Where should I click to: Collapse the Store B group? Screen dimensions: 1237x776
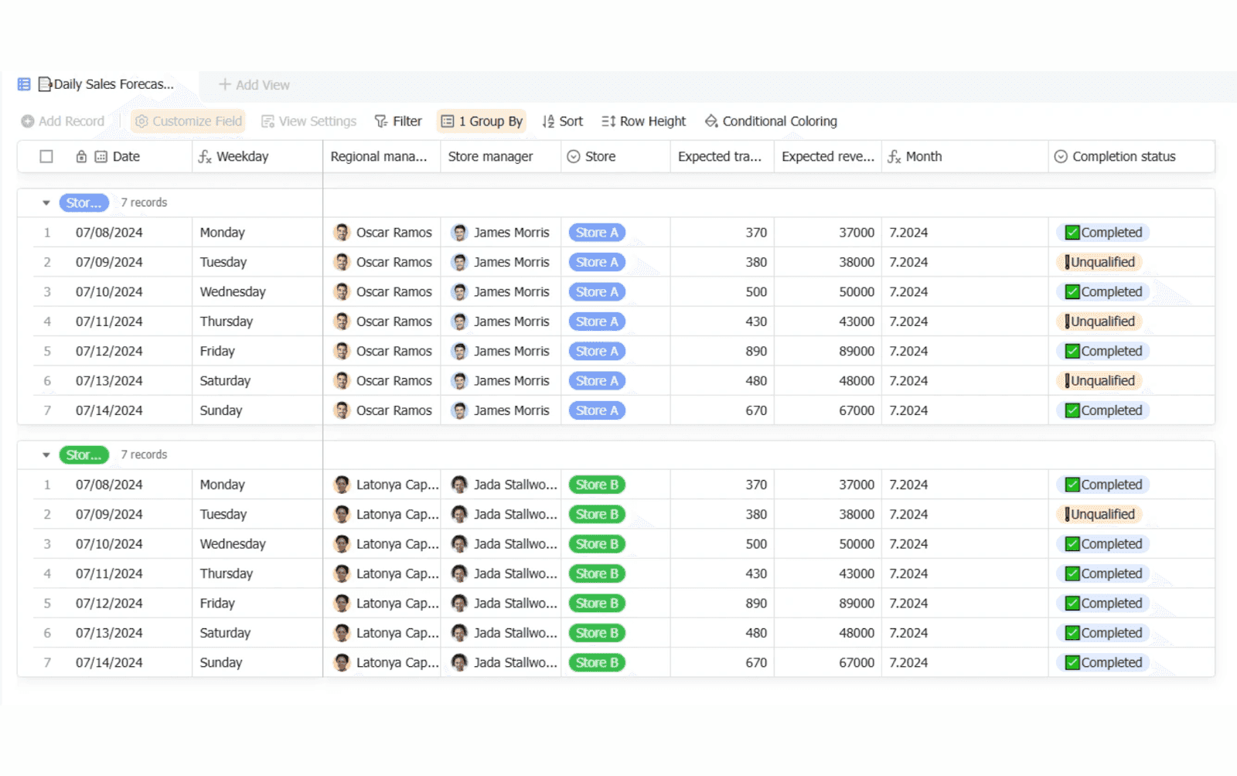tap(46, 455)
